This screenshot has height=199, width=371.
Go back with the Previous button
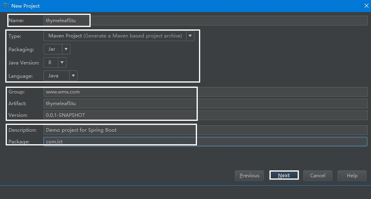249,176
